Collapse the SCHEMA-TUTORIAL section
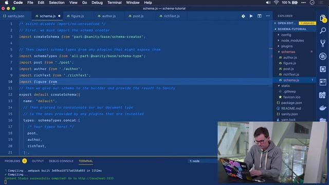 (292, 29)
